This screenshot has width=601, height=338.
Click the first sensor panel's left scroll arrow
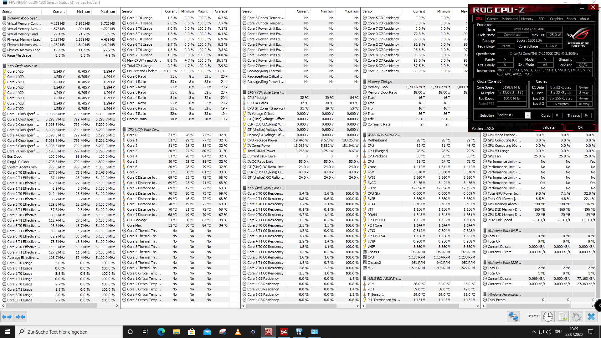(x=3, y=306)
